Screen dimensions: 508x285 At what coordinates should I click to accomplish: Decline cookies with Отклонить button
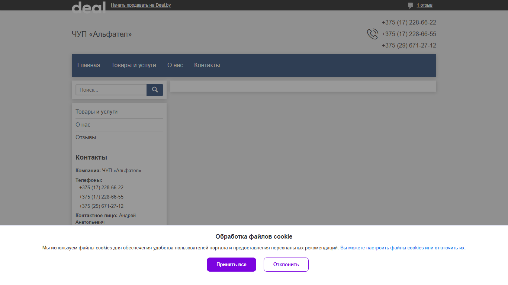[x=286, y=265]
